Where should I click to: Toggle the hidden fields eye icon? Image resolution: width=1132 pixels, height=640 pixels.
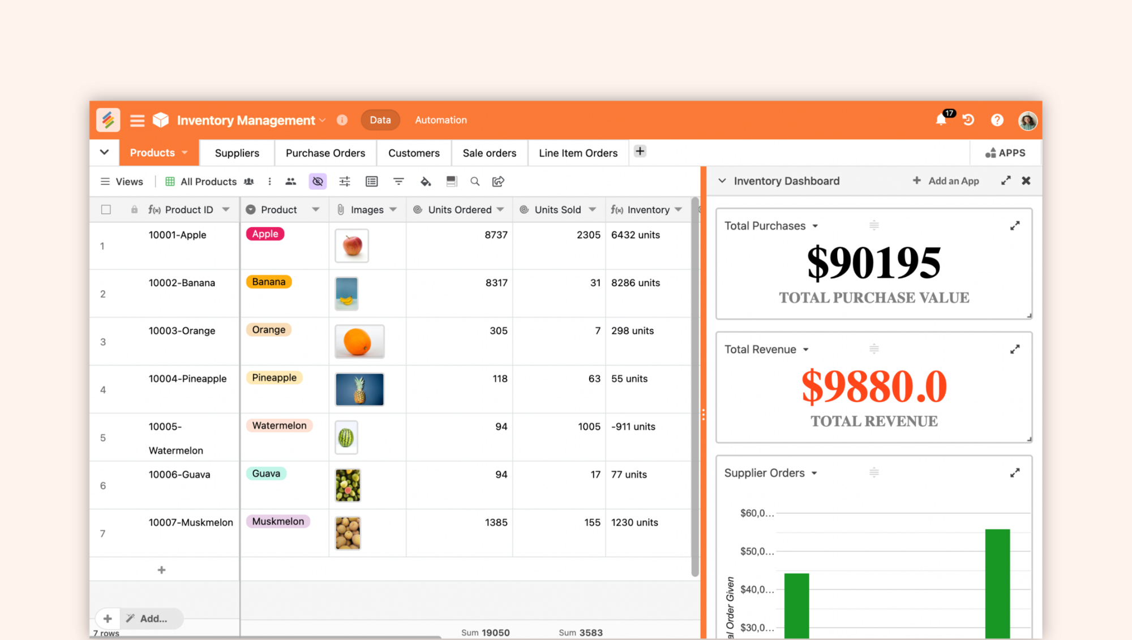(x=318, y=182)
